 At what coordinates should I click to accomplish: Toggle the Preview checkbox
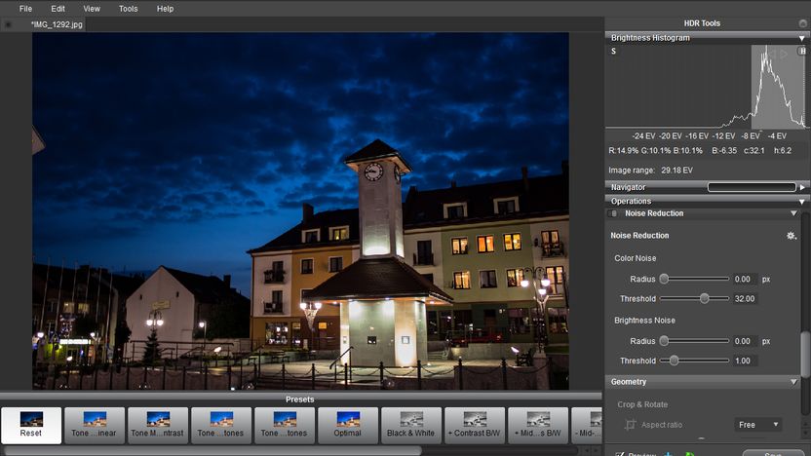pyautogui.click(x=620, y=454)
